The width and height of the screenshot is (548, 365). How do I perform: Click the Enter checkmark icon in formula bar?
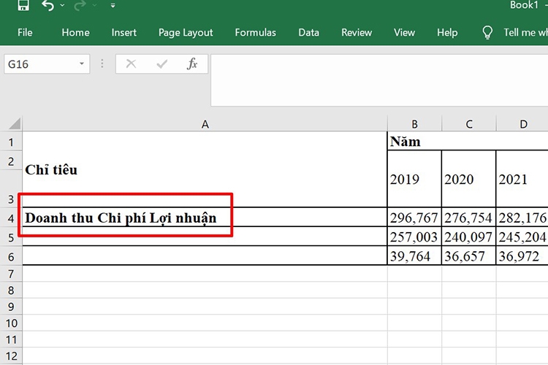pos(161,64)
